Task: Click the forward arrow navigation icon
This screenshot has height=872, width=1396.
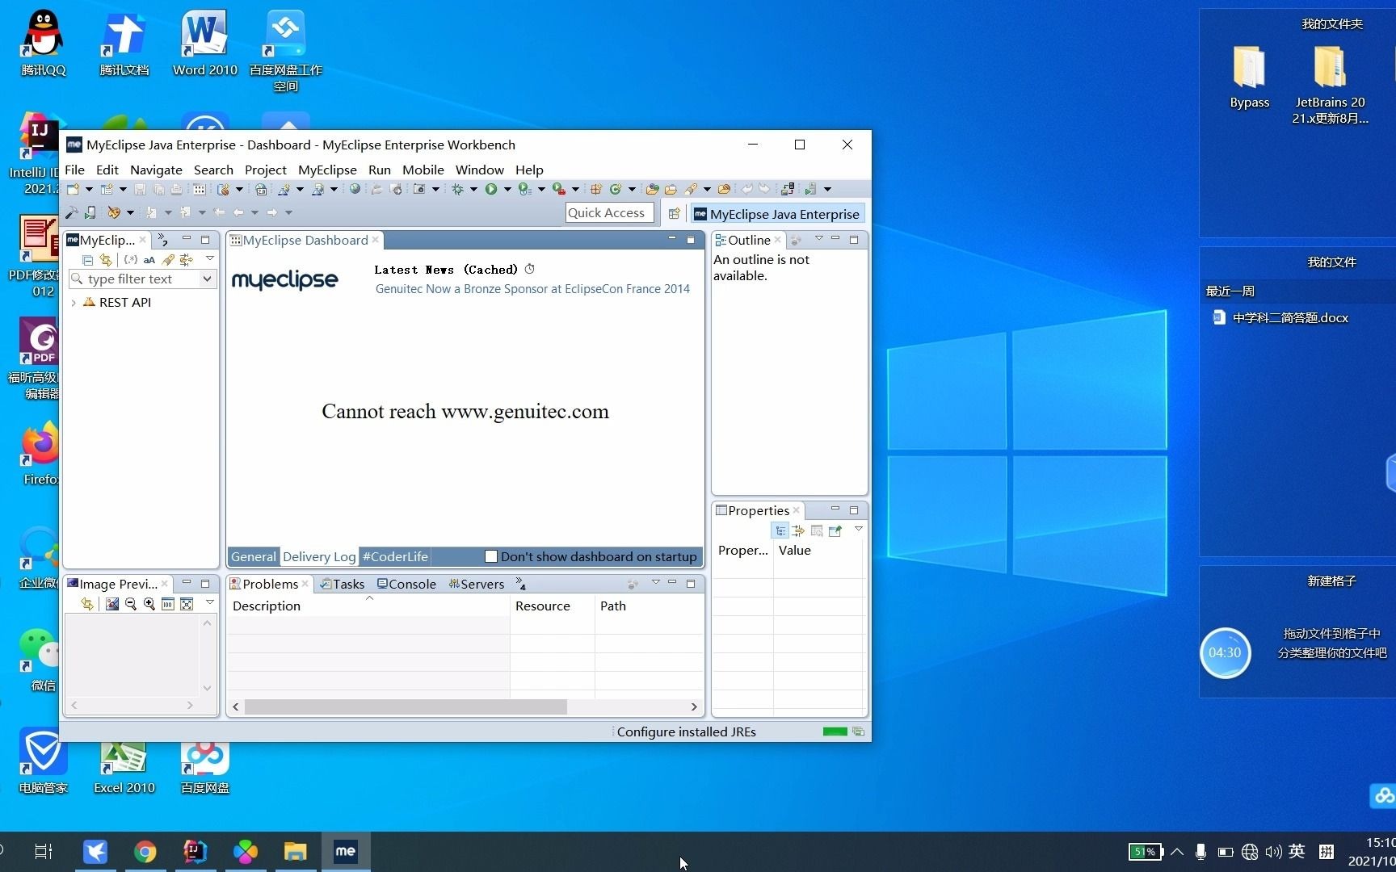Action: click(x=272, y=212)
